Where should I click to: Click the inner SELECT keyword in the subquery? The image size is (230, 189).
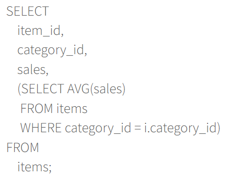(42, 89)
